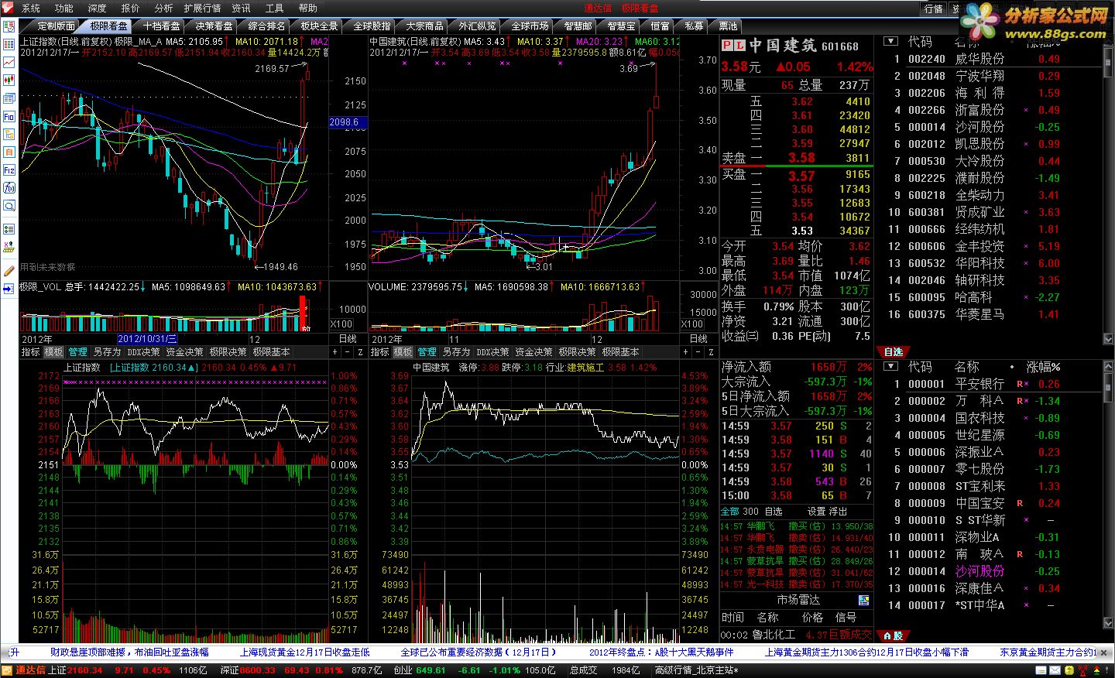Click the F10 company info sidebar icon
Screen dimensions: 1115x678
coord(9,116)
